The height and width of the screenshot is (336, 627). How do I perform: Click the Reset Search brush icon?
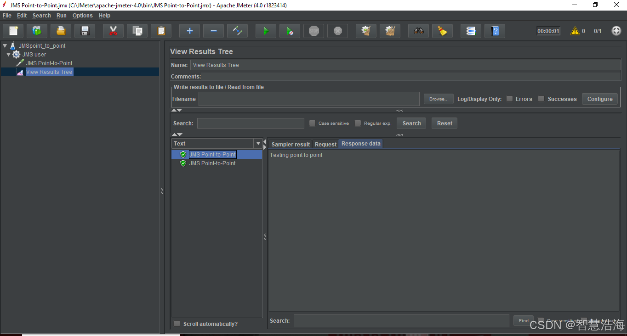443,31
